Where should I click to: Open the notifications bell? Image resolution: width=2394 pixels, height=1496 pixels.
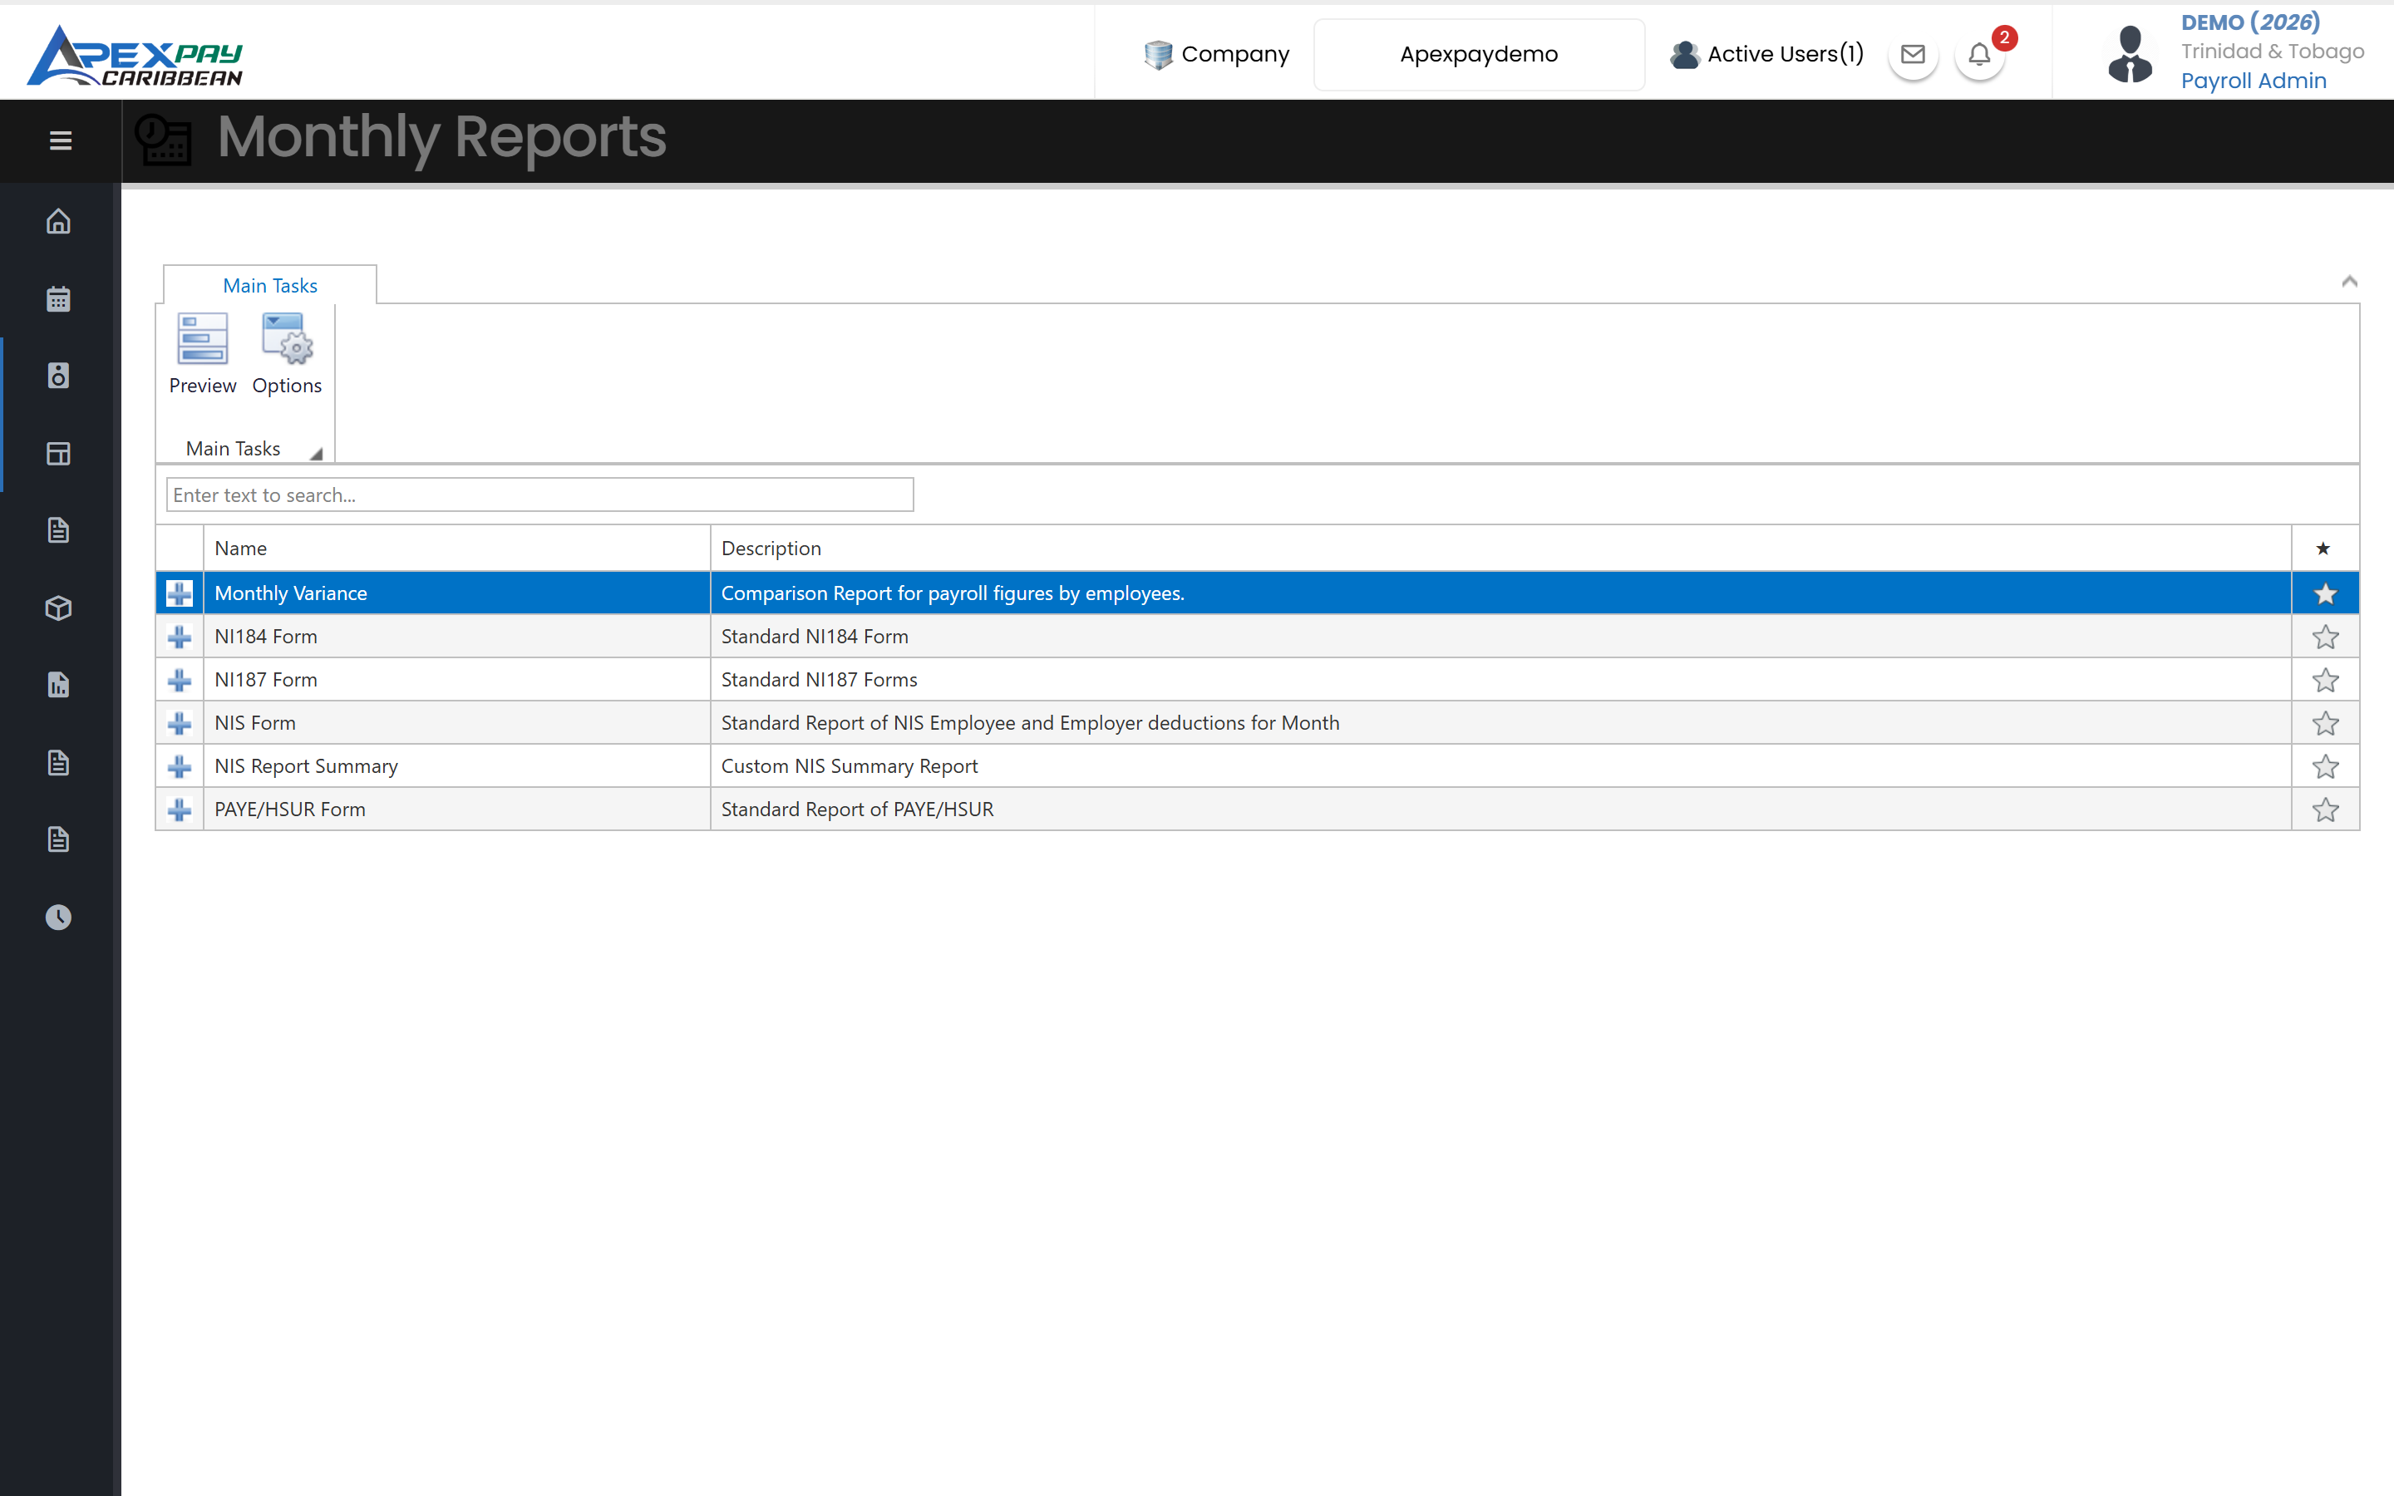tap(1979, 54)
